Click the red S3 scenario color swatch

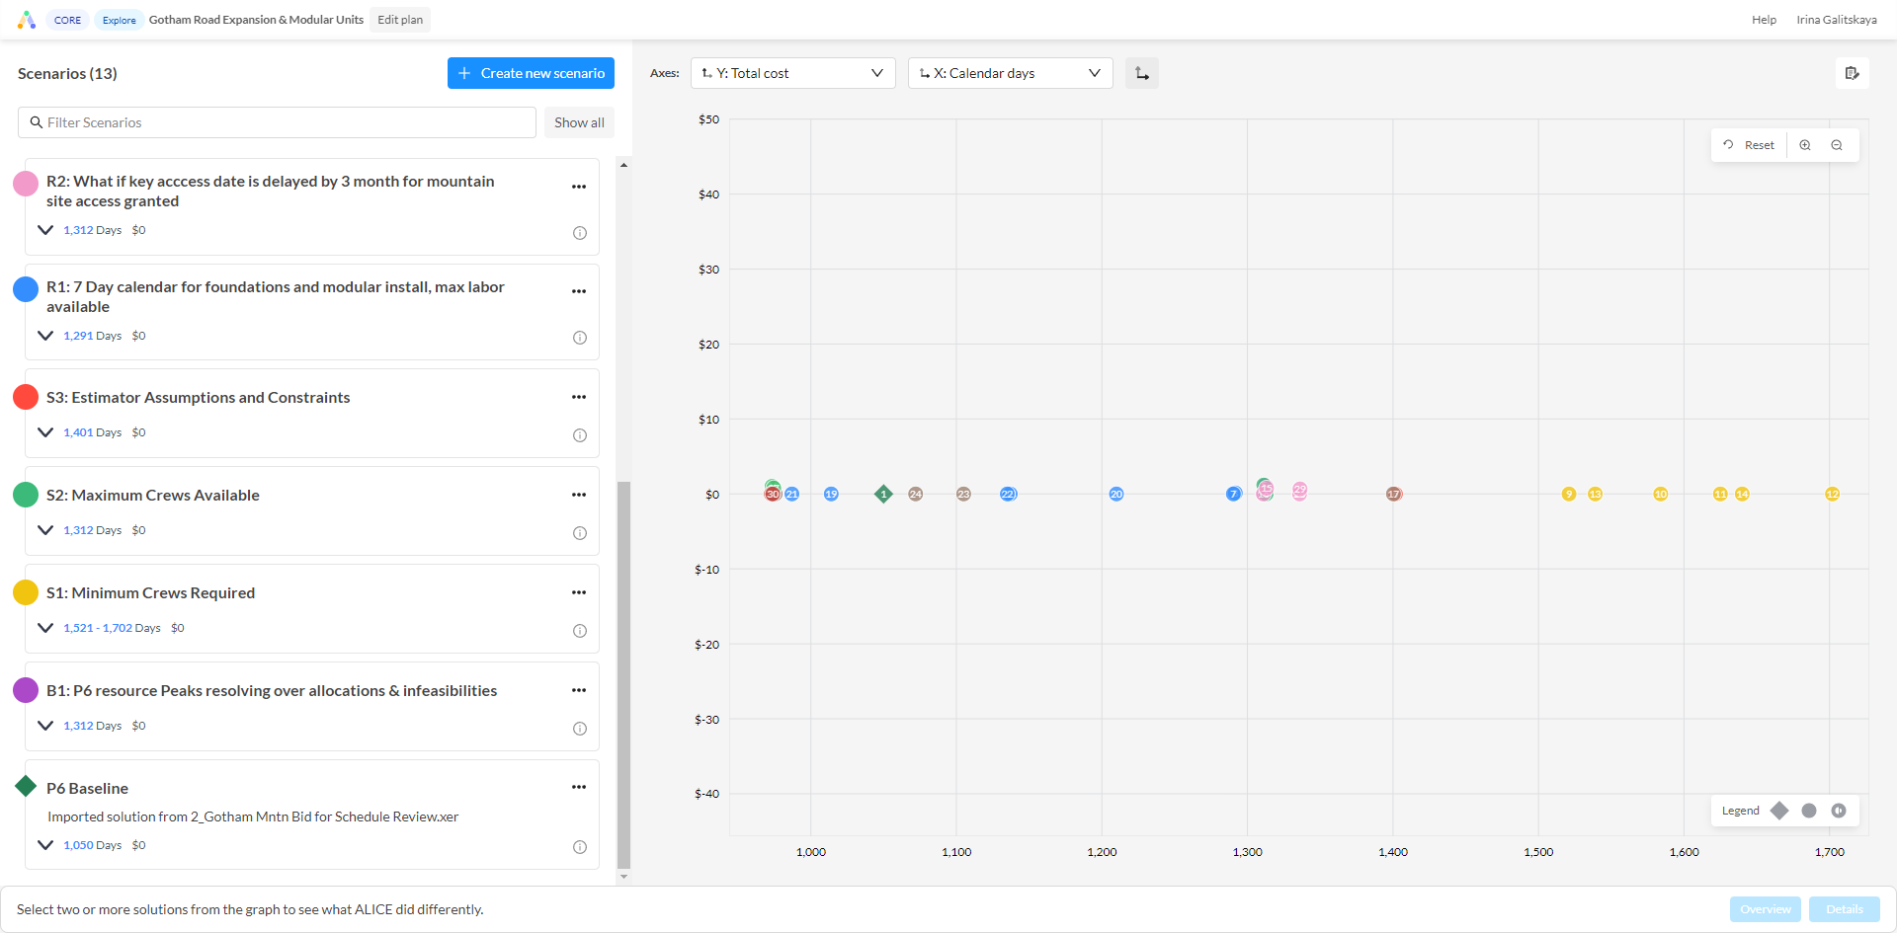pyautogui.click(x=26, y=397)
